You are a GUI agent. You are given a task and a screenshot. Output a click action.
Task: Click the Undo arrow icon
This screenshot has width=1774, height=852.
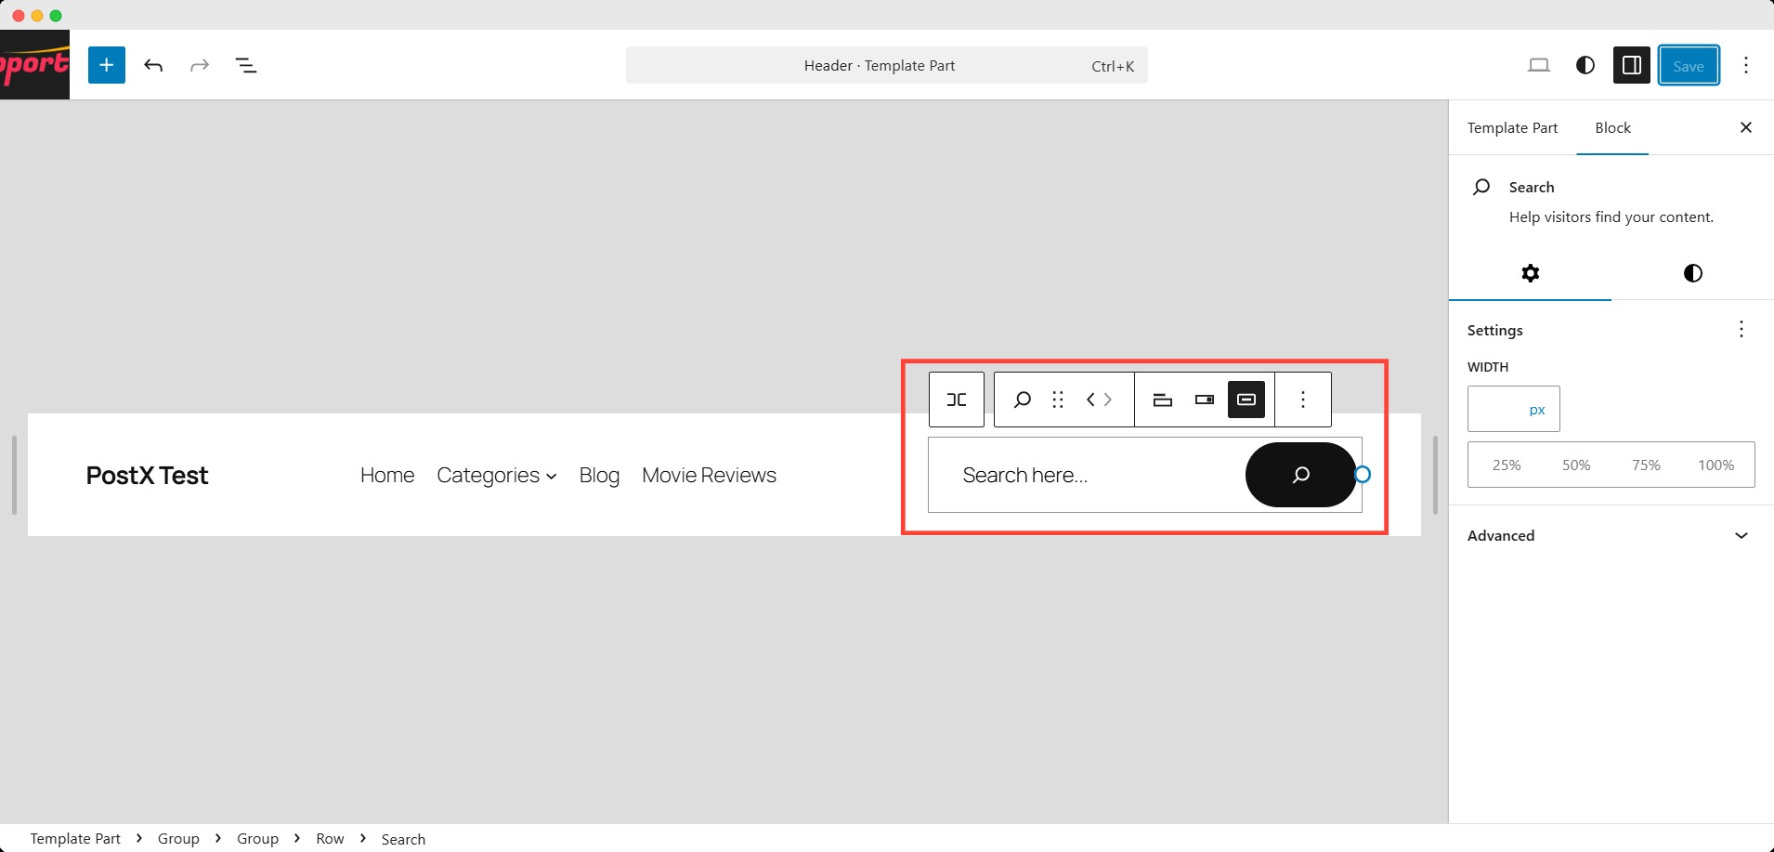153,65
